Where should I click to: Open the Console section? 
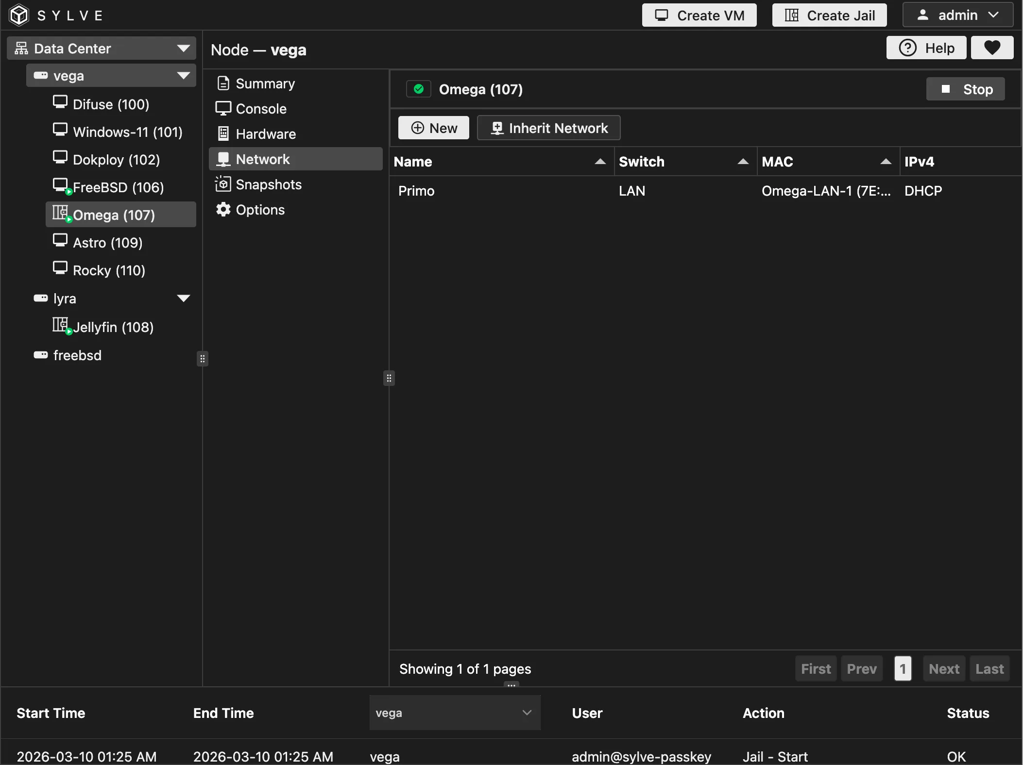(261, 109)
